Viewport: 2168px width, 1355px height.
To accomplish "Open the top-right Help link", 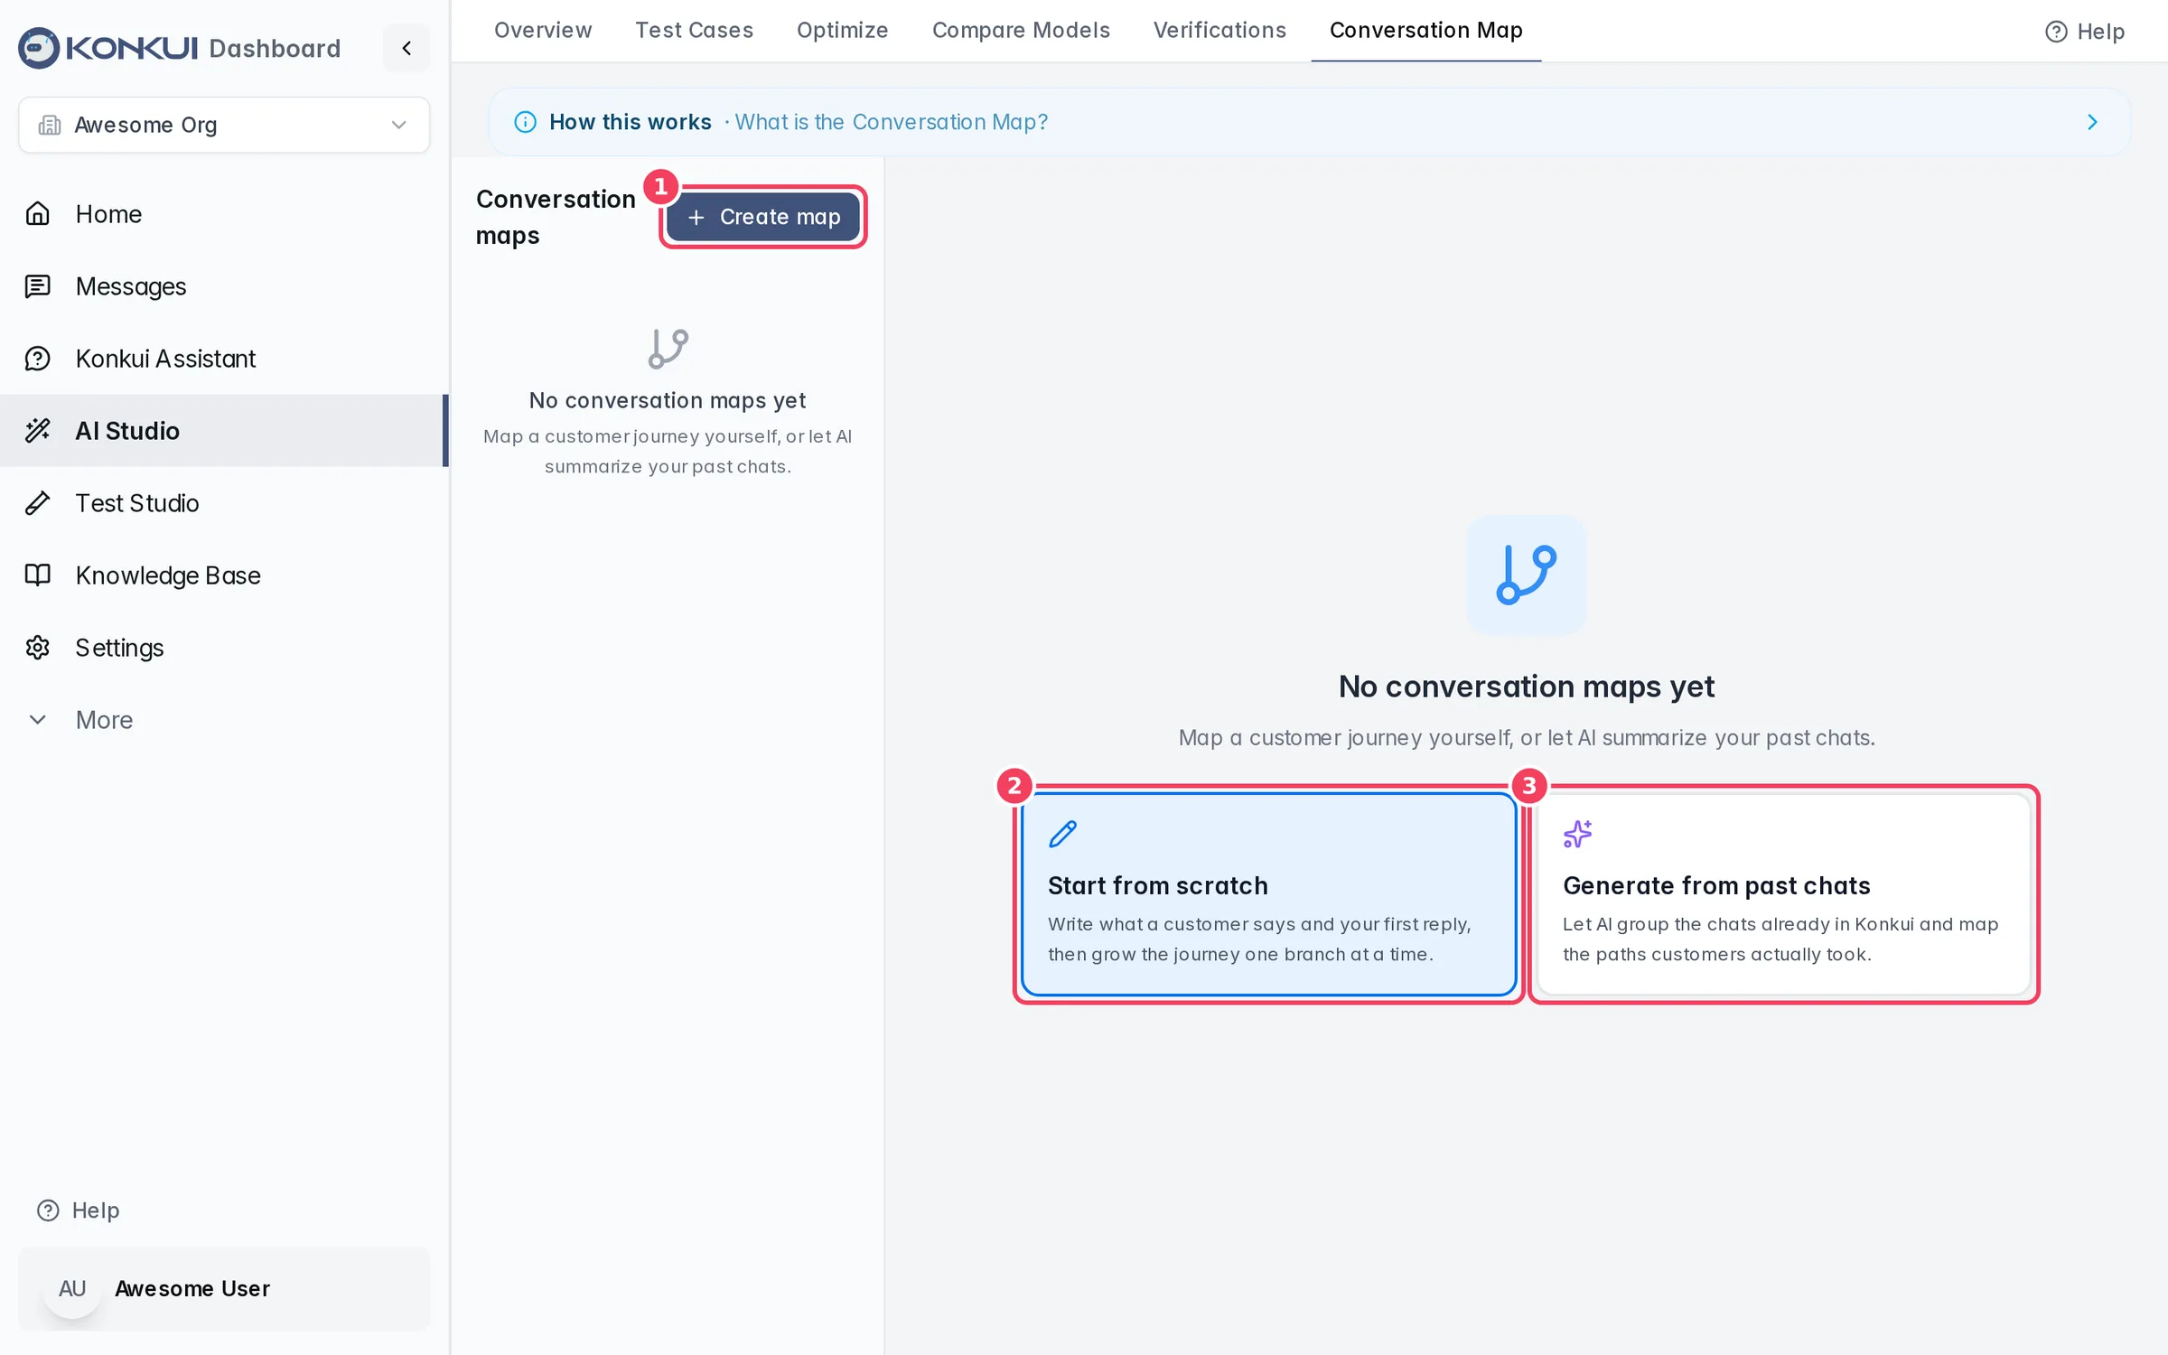I will 2085,32.
